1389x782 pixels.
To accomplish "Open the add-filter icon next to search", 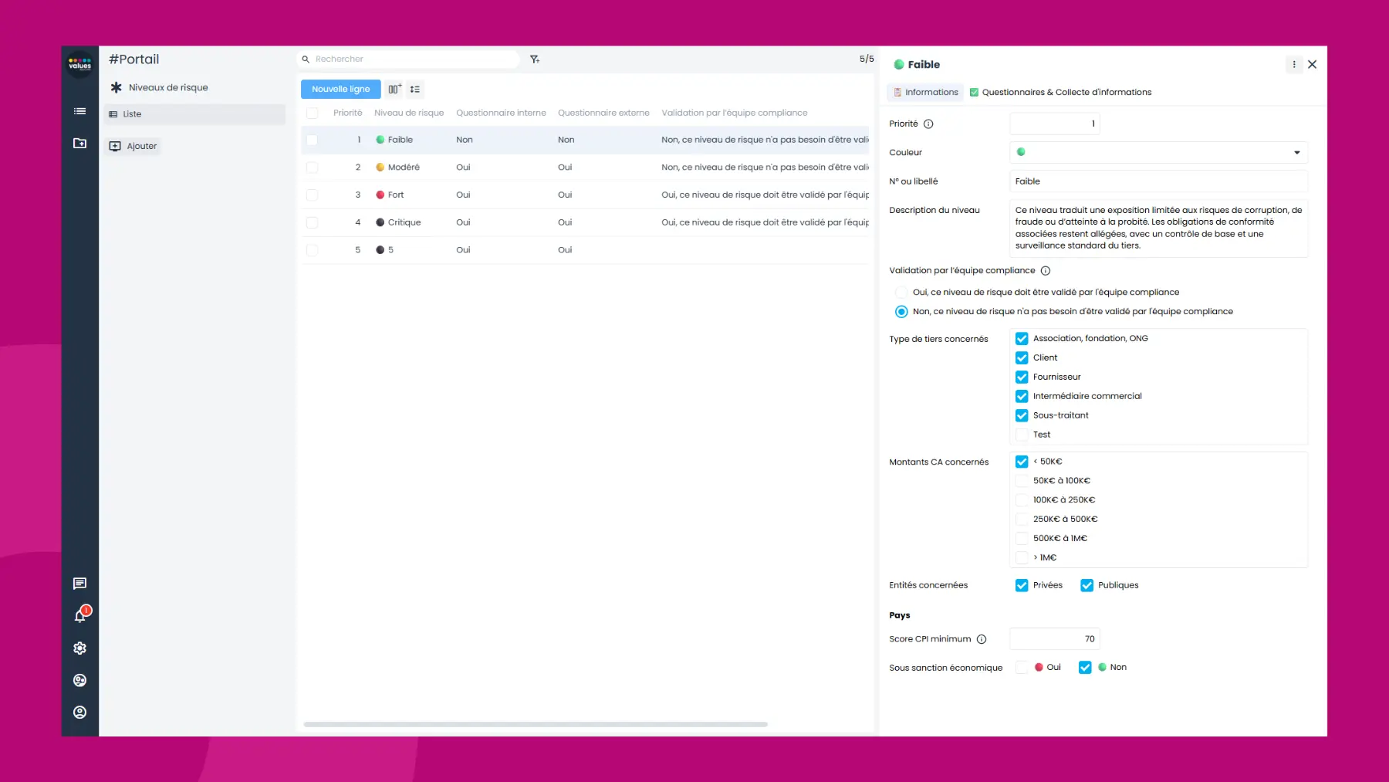I will click(x=534, y=59).
